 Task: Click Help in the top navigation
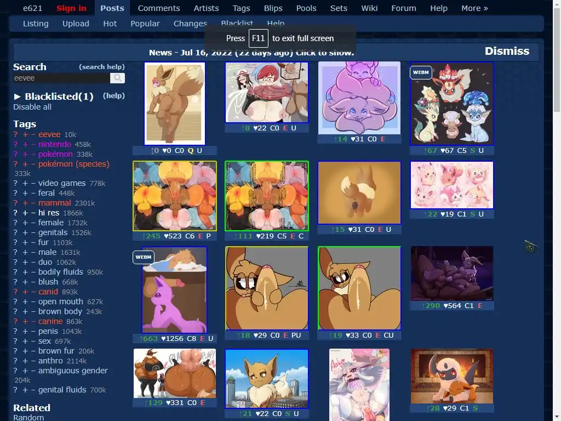[x=439, y=8]
